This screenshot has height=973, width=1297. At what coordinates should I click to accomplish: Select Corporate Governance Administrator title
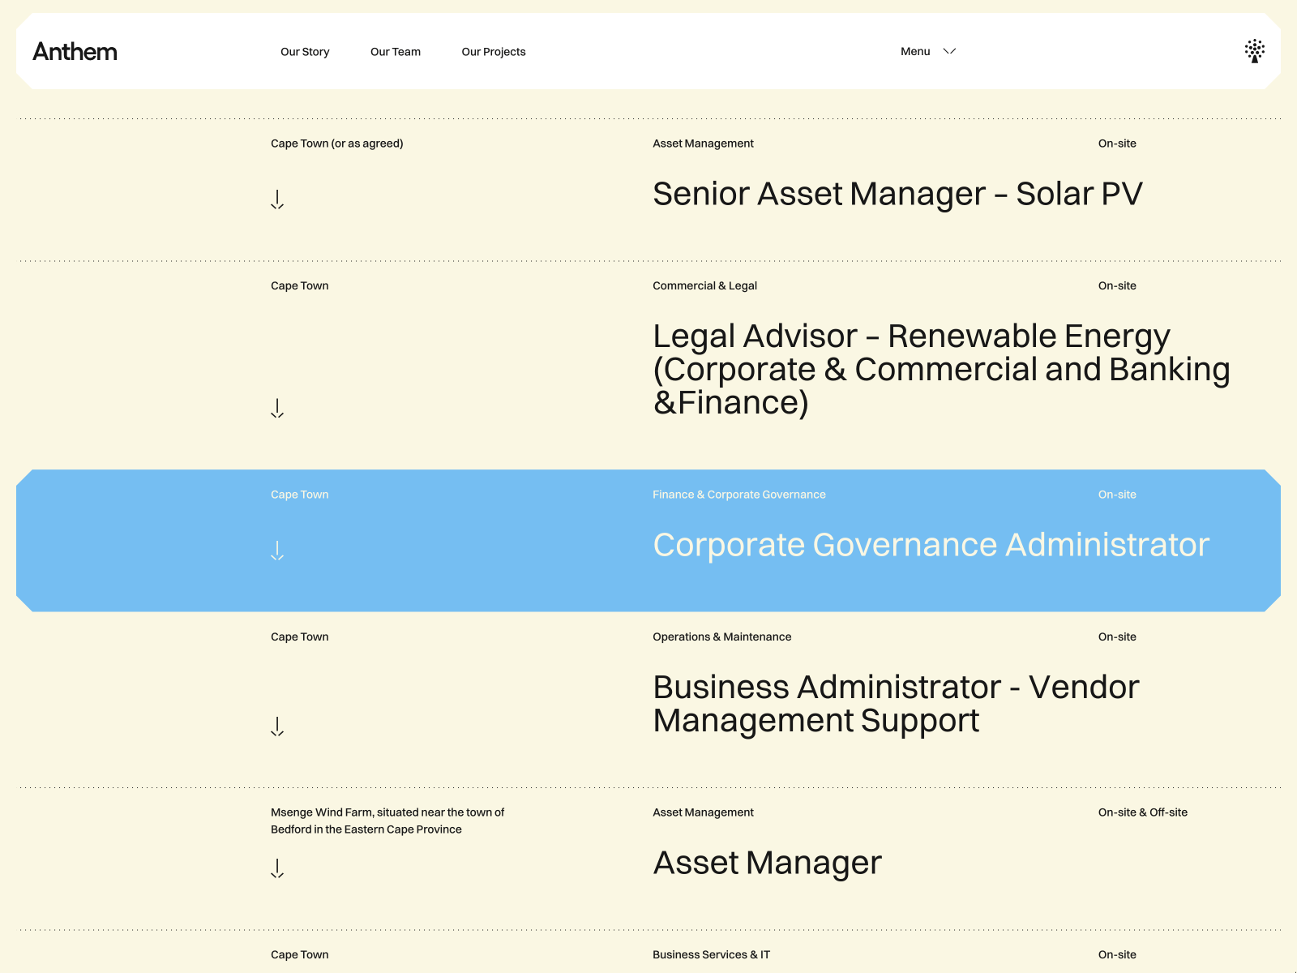pyautogui.click(x=931, y=545)
